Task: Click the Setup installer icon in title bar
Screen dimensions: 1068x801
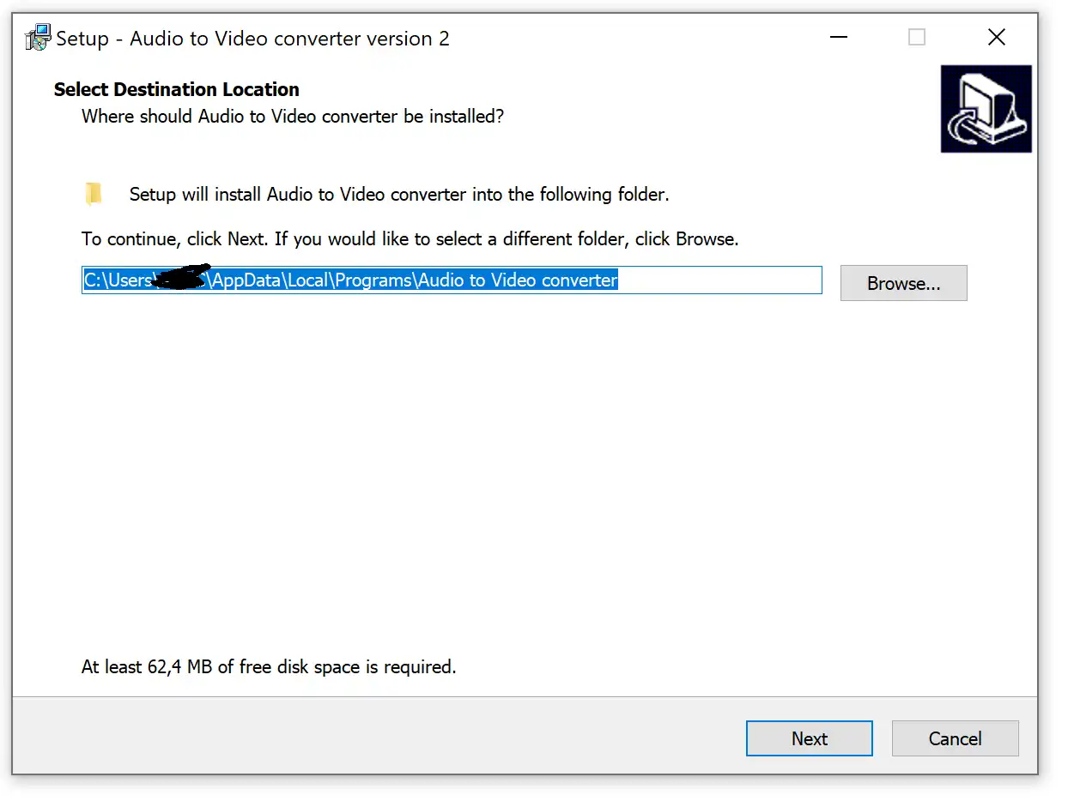Action: coord(39,38)
